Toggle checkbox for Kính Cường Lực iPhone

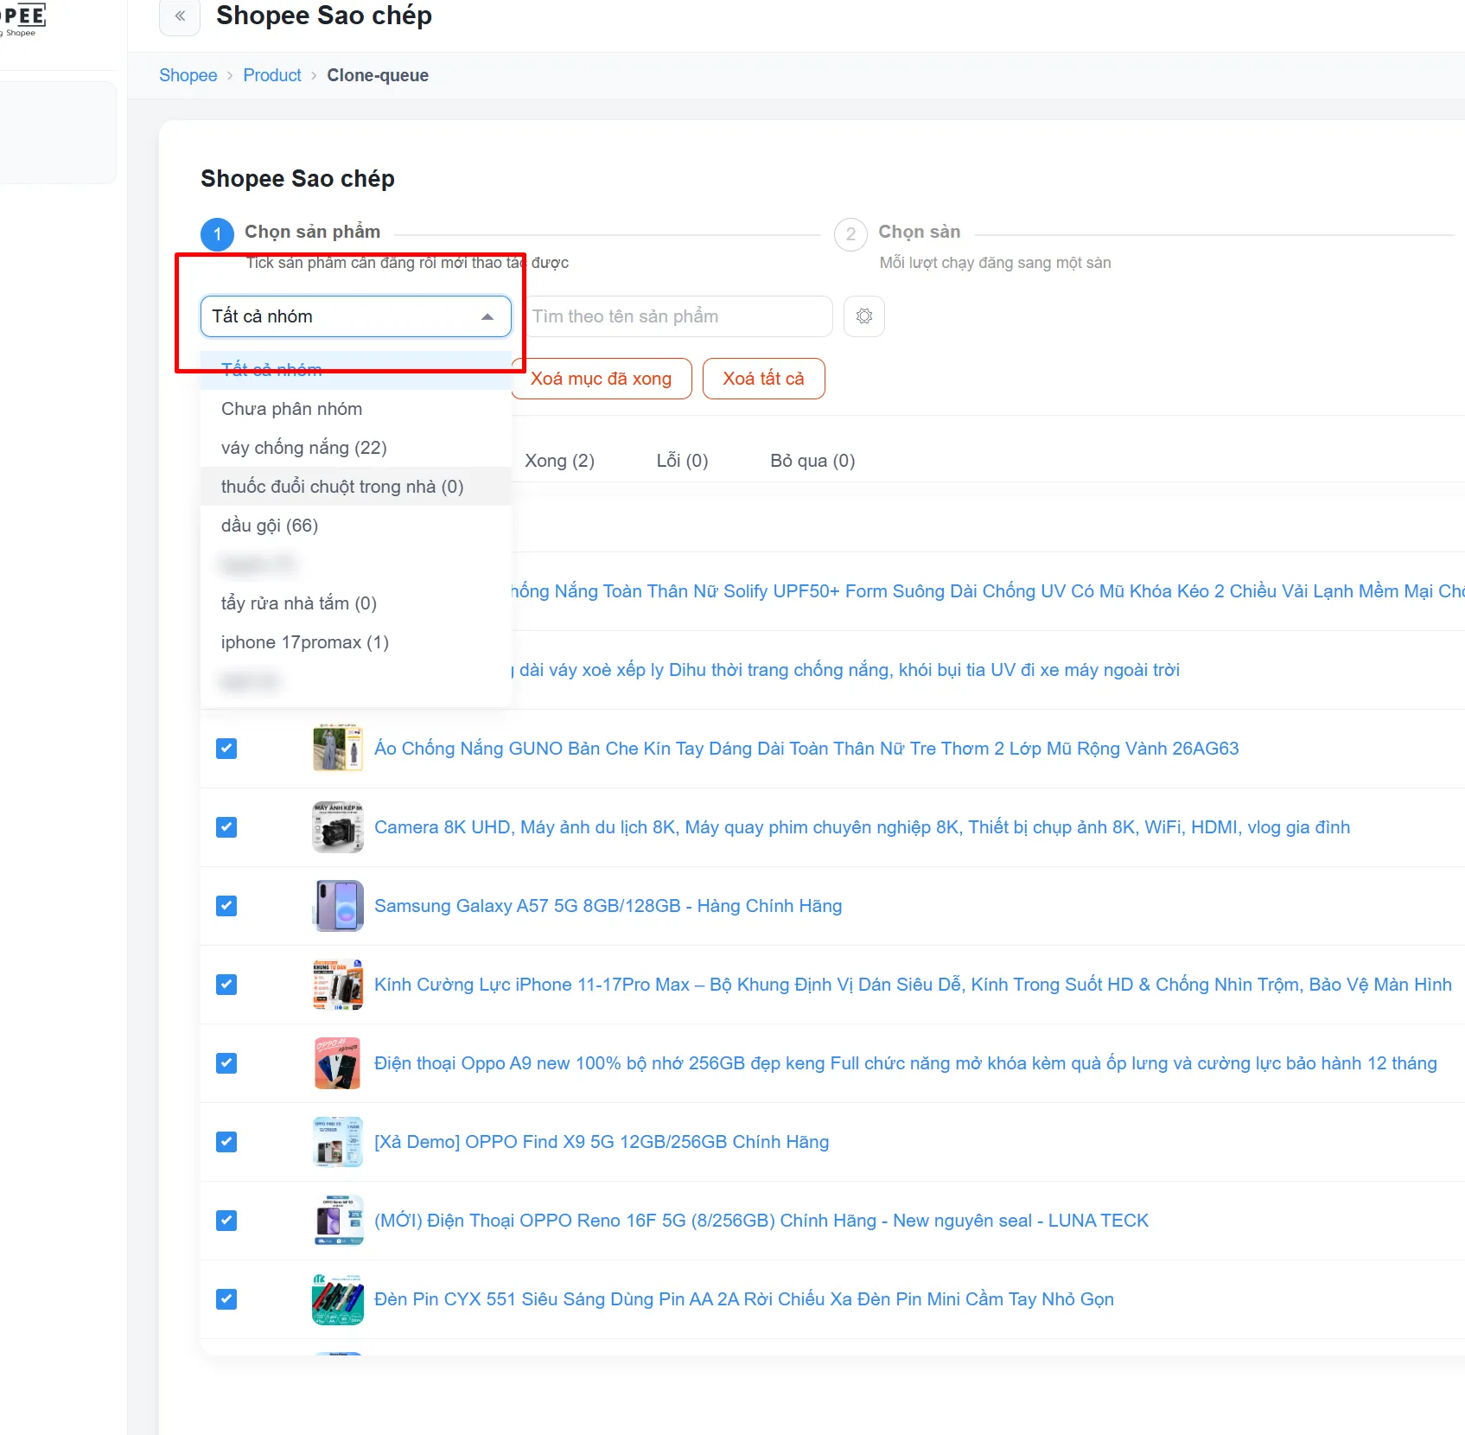(226, 985)
